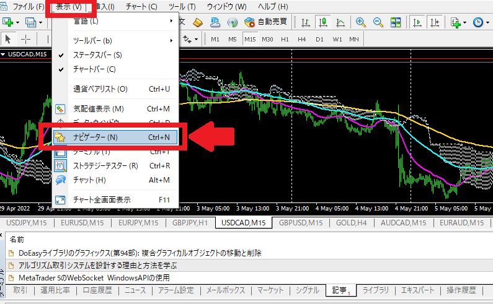Click the green signal toolbar icon
Viewport: 493px width, 304px height.
coord(233,22)
